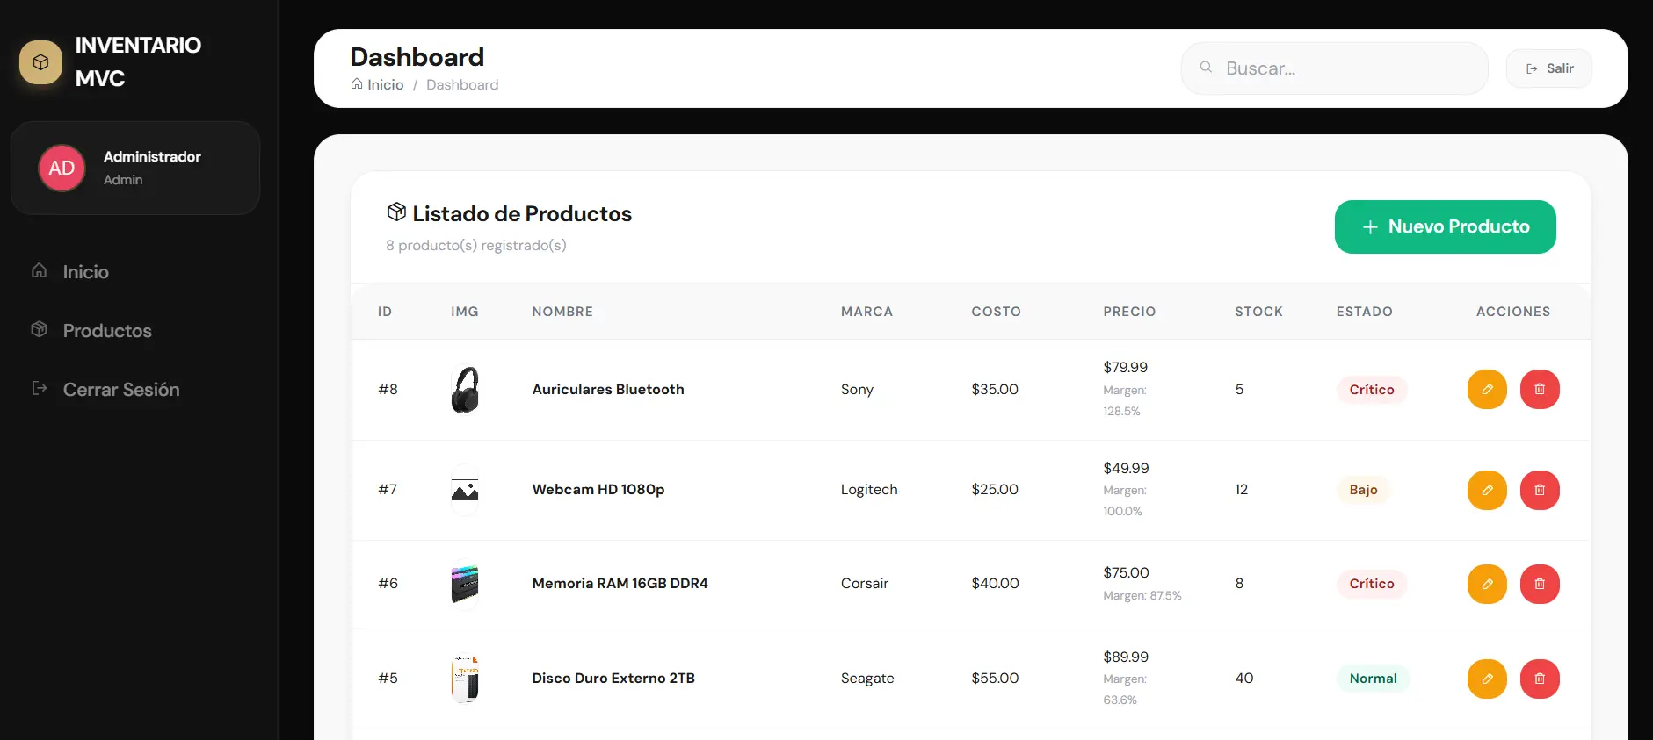Click the Nuevo Producto button
Image resolution: width=1653 pixels, height=740 pixels.
click(x=1446, y=226)
